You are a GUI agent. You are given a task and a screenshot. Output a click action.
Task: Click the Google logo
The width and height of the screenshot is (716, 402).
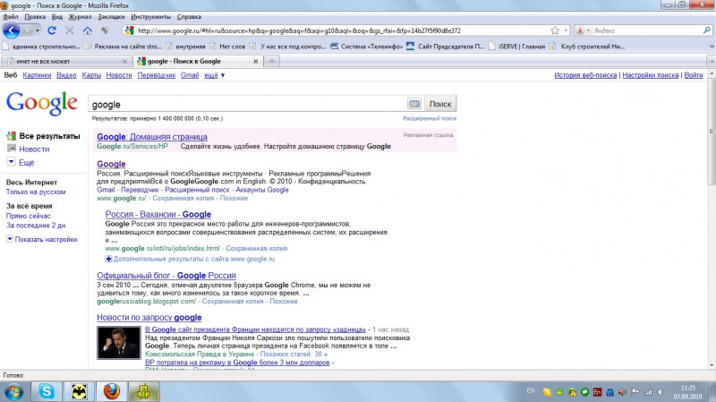tap(41, 103)
